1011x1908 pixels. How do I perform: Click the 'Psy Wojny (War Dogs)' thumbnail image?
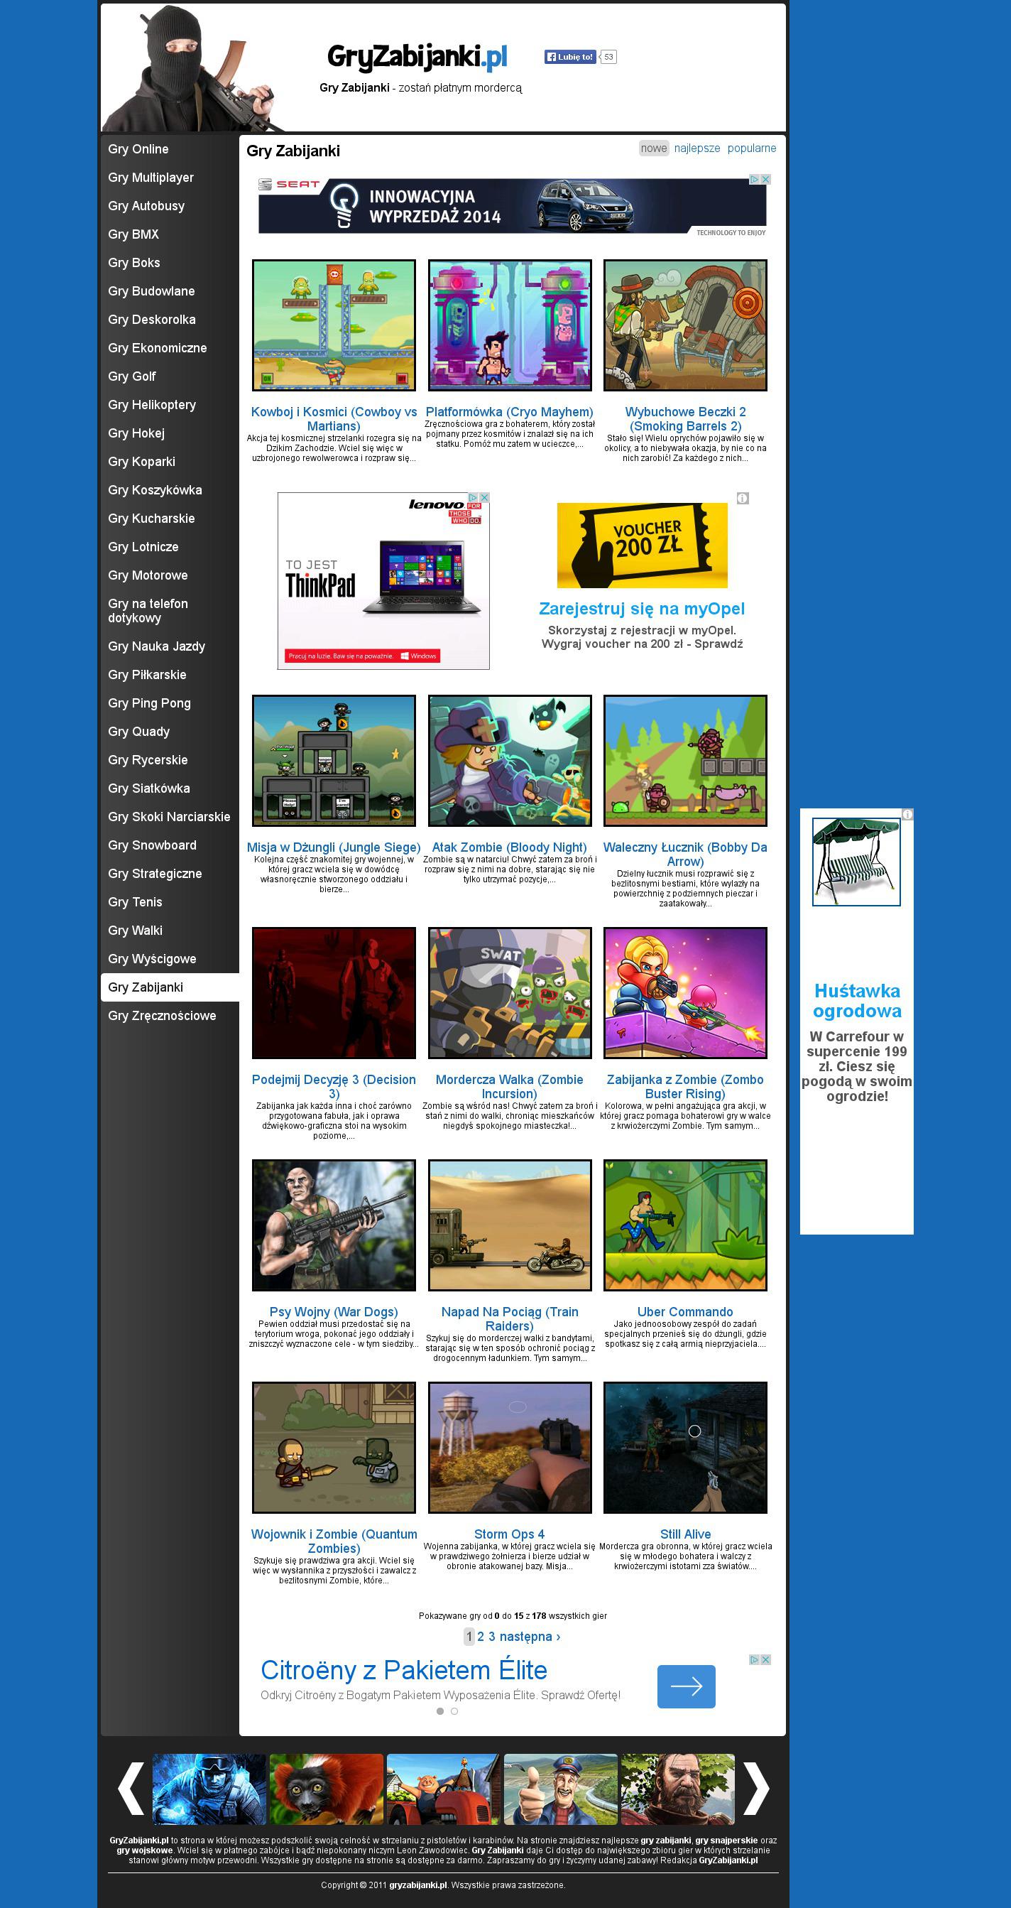(334, 1225)
